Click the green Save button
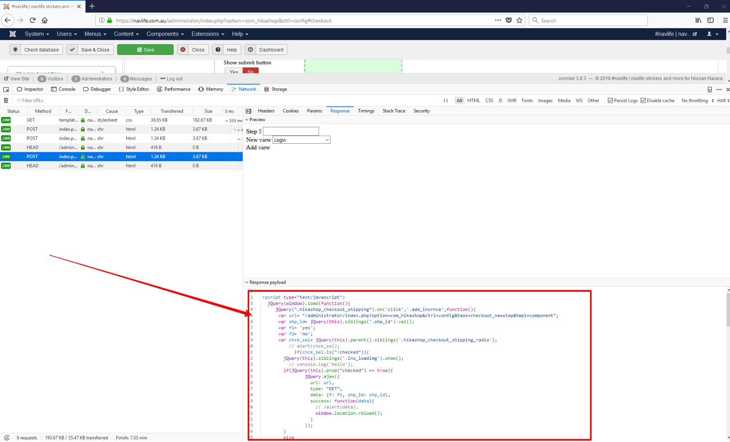Screen dimensions: 730x442 pyautogui.click(x=146, y=50)
